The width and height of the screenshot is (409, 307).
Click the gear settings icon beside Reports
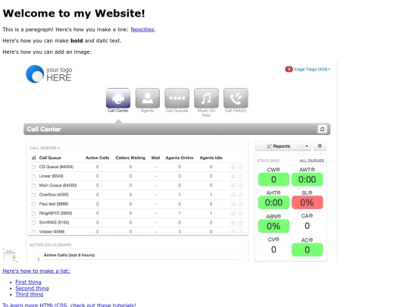(320, 146)
